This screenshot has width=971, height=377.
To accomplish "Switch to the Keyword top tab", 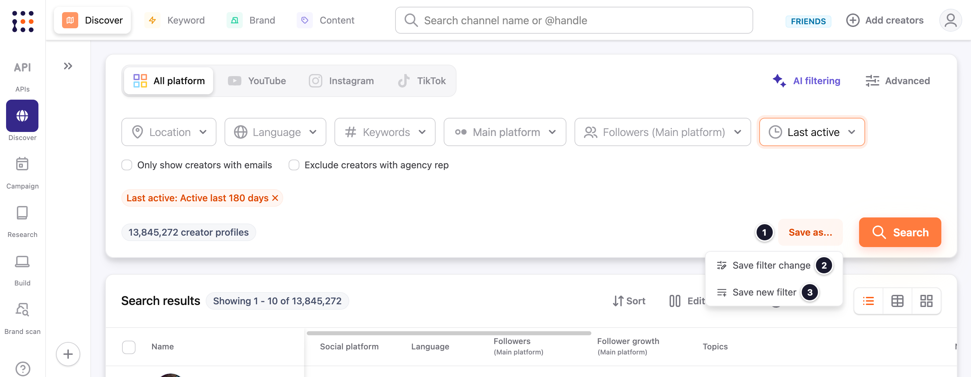I will point(176,20).
